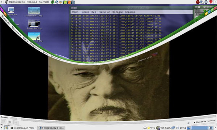Click the player's yellow window button
This screenshot has height=130, width=217.
206,13
